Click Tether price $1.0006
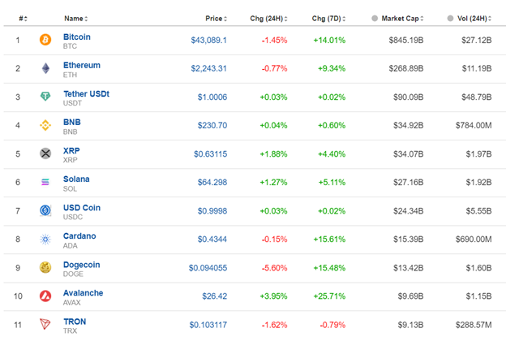This screenshot has width=506, height=337. click(212, 97)
